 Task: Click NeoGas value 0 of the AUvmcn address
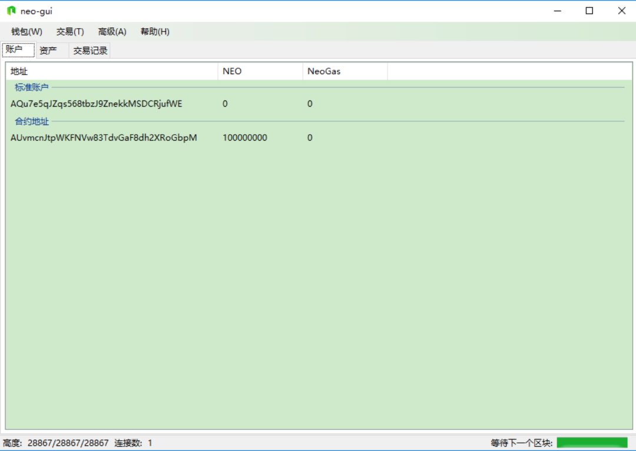(310, 138)
